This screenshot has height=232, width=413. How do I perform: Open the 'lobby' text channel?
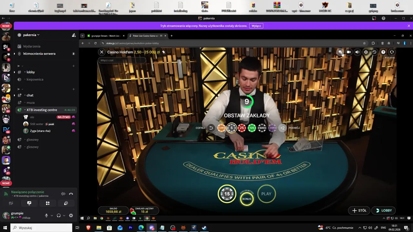pos(46,72)
